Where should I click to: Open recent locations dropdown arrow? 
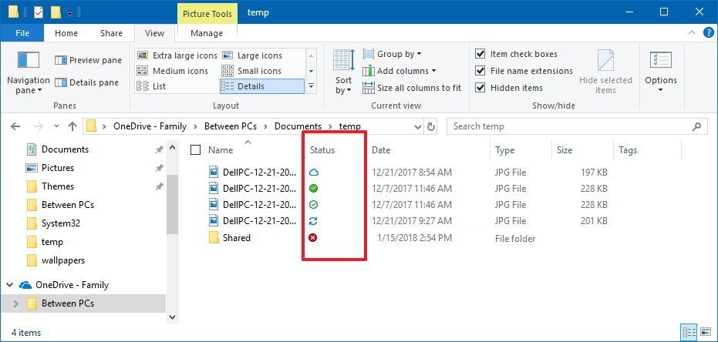[x=56, y=126]
